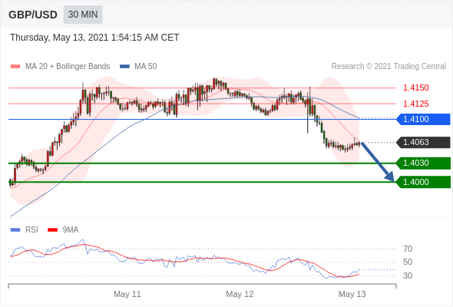Click the 30 MIN timeframe badge
Viewport: 453px width, 307px height.
coord(83,15)
